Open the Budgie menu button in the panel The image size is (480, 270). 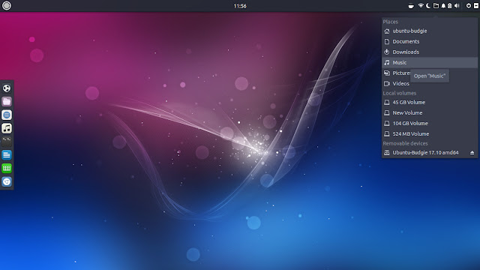[7, 6]
